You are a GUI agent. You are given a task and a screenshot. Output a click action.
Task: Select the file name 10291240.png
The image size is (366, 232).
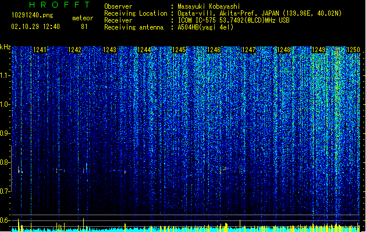pyautogui.click(x=33, y=16)
